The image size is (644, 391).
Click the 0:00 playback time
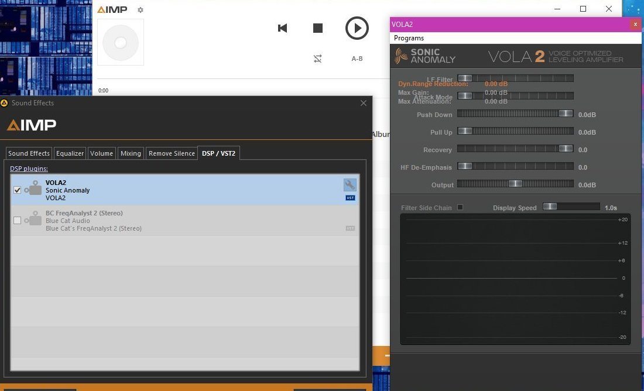coord(103,90)
